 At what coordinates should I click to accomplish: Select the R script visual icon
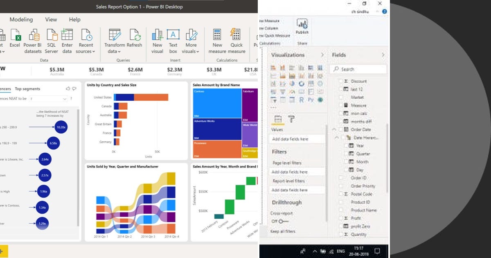301,99
